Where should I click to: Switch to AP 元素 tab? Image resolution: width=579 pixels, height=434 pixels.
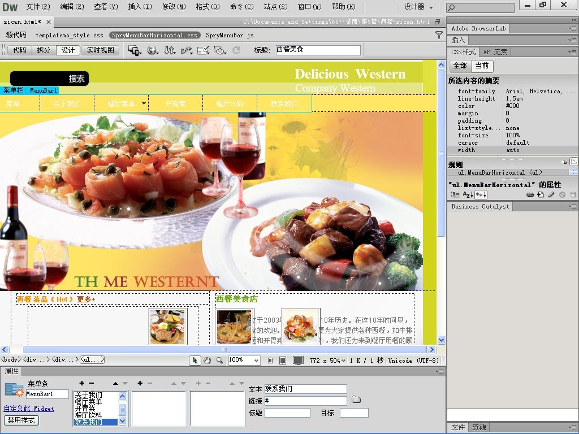(495, 52)
